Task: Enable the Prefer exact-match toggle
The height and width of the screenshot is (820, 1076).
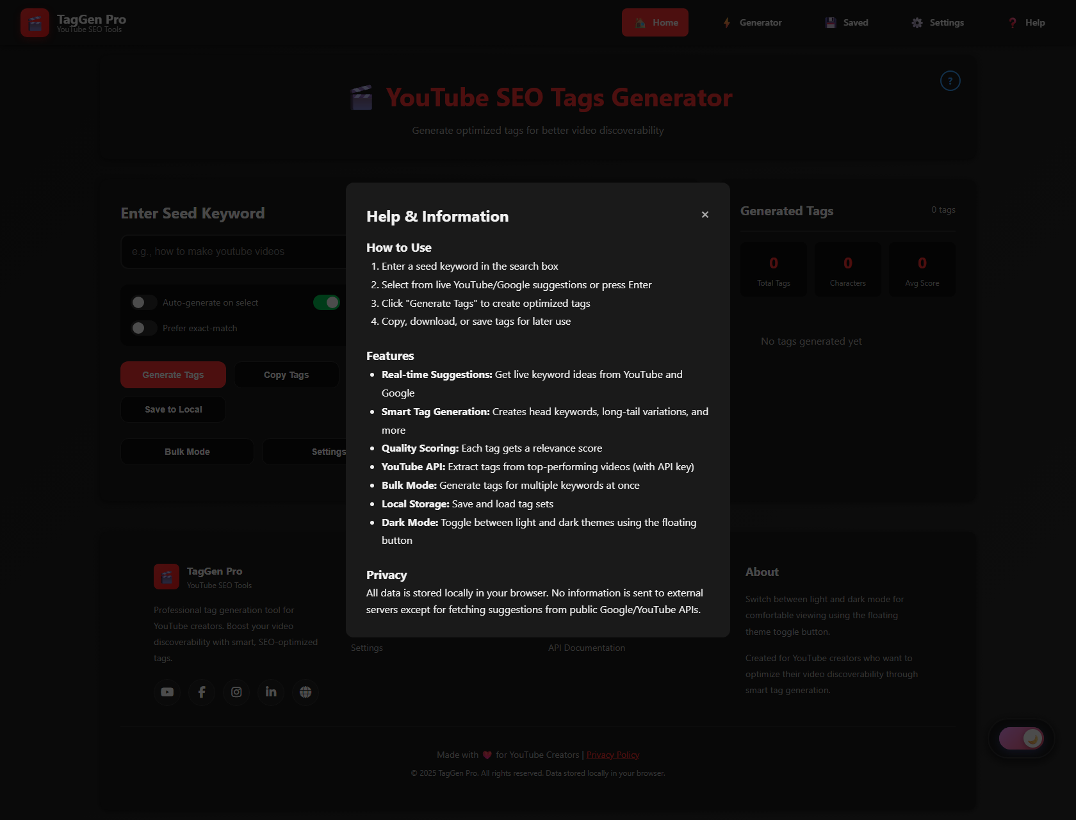Action: click(143, 328)
